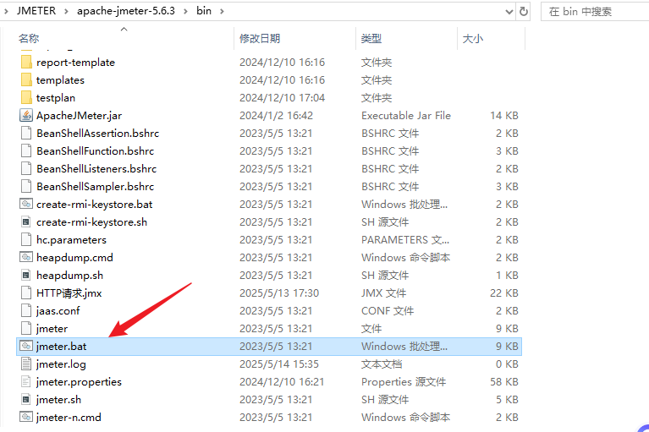Screen dimensions: 649x432
Task: Click the BeanShellFunction.bshrc file icon
Action: 26,150
